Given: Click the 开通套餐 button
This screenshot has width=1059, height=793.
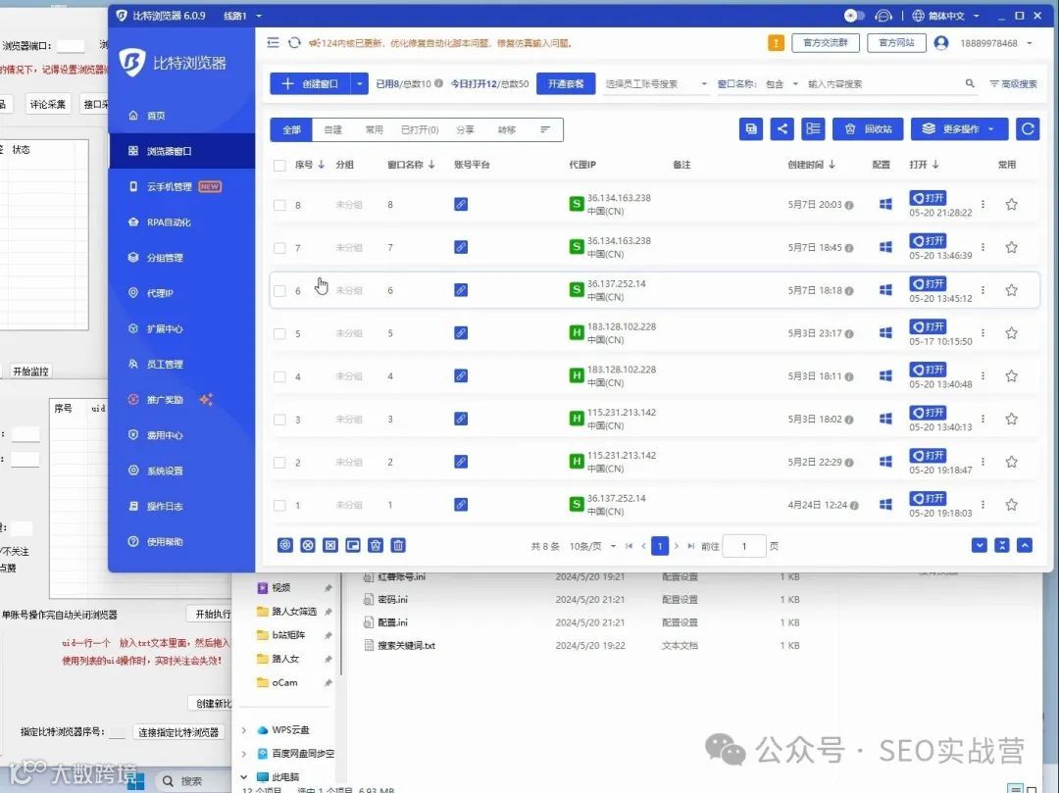Looking at the screenshot, I should coord(566,83).
